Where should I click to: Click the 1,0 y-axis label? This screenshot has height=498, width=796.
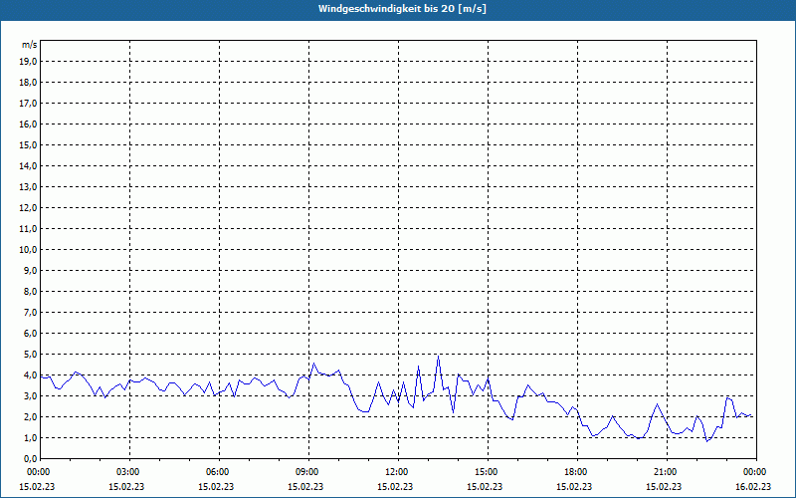coord(30,438)
